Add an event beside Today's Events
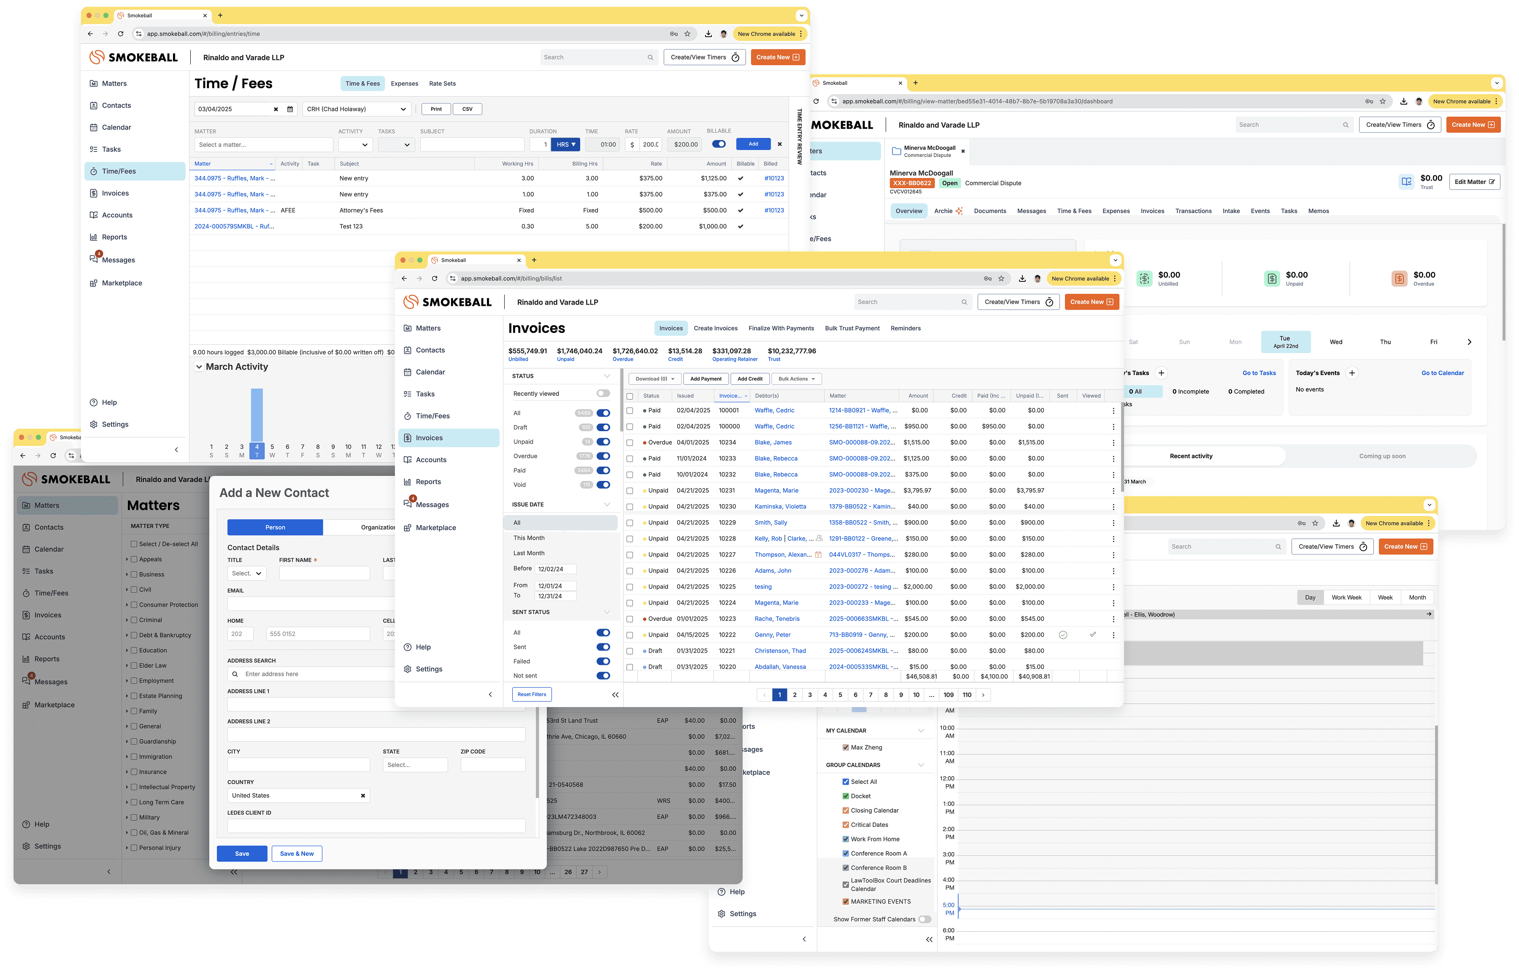1519x972 pixels. click(x=1352, y=373)
